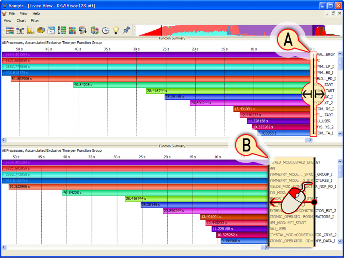This screenshot has width=344, height=258.
Task: Click the clock icon in toolbar
Action: [105, 30]
